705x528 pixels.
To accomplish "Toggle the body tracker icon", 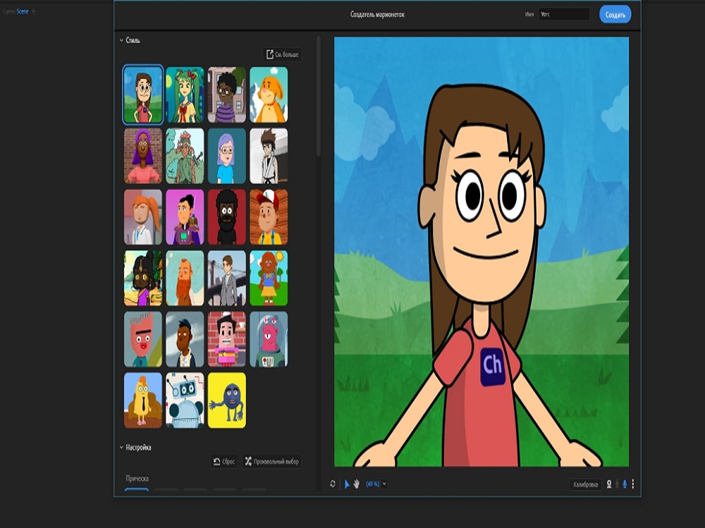I will pos(618,484).
